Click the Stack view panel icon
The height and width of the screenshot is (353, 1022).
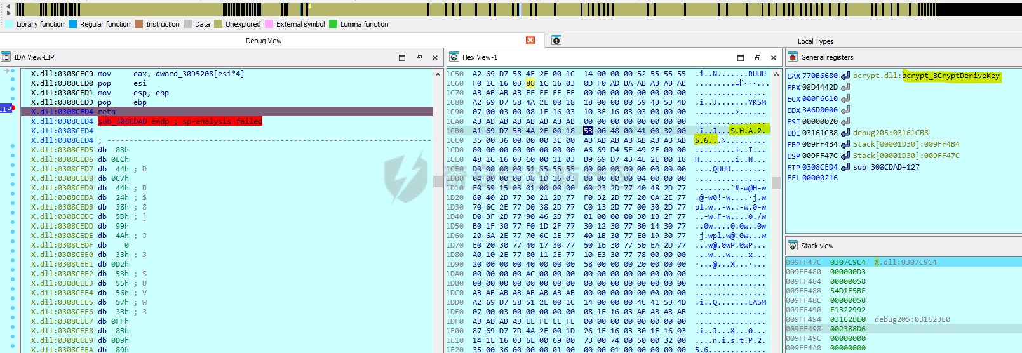pos(792,246)
